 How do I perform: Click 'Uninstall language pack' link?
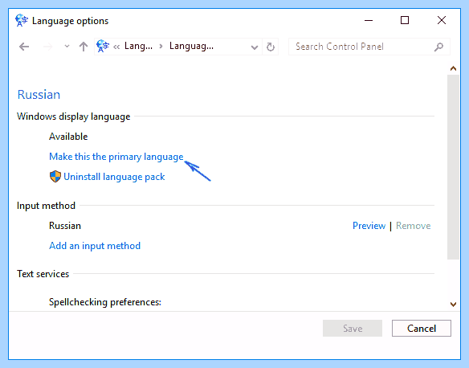pyautogui.click(x=114, y=177)
